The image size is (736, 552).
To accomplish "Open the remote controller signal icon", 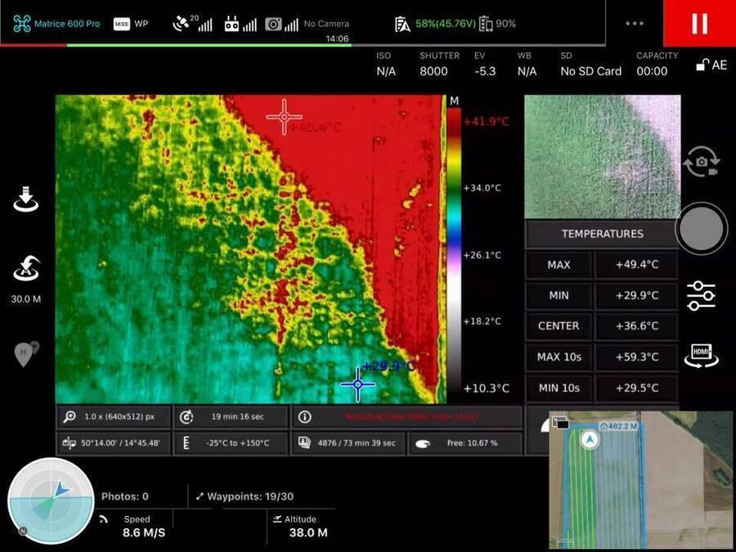I will 240,25.
